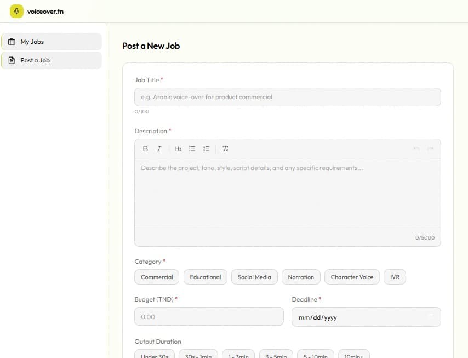Click the voiceover.tn microphone logo

17,10
